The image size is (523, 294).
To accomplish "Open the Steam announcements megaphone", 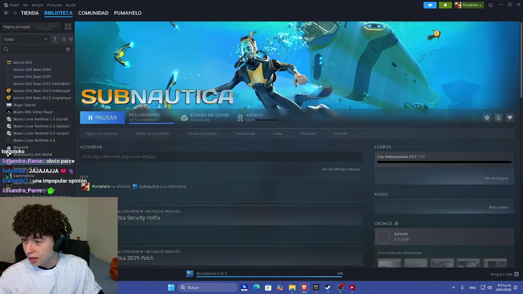I will (x=430, y=5).
